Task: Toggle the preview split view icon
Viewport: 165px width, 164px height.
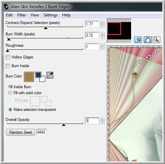Action: 138,40
